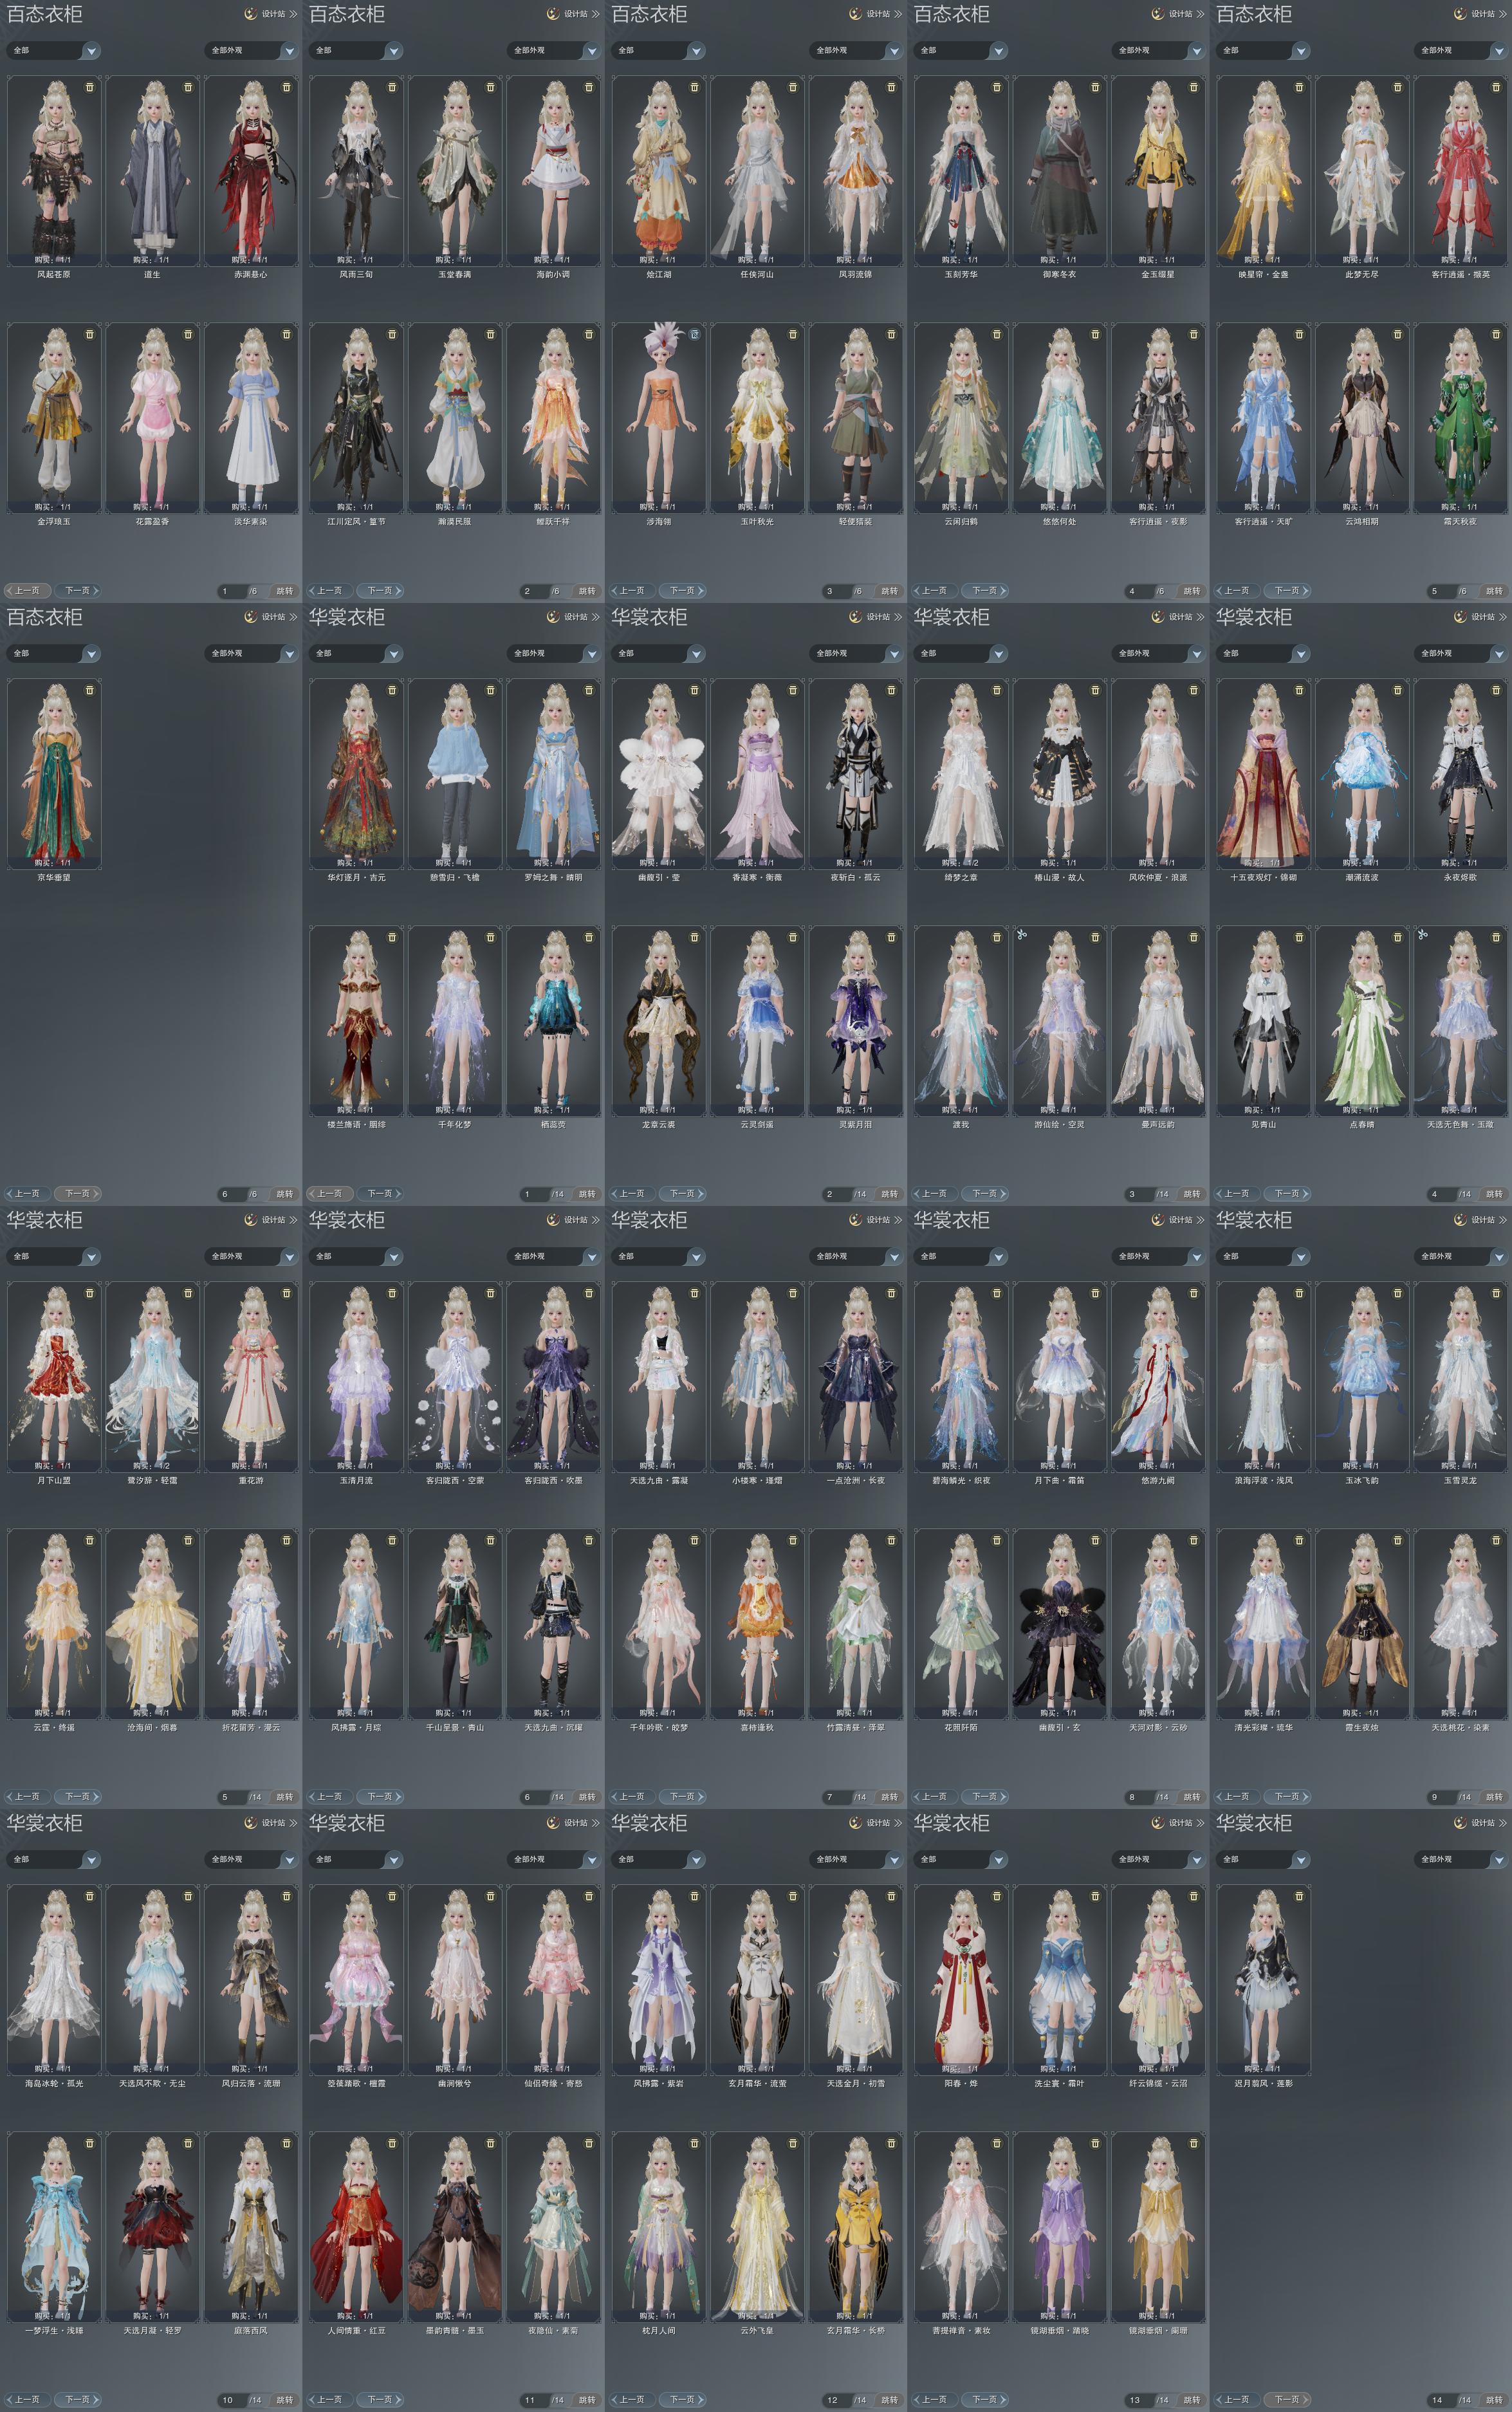Click trash icon on 京华垂望 outfit card
Viewport: 1512px width, 2412px height.
click(89, 690)
